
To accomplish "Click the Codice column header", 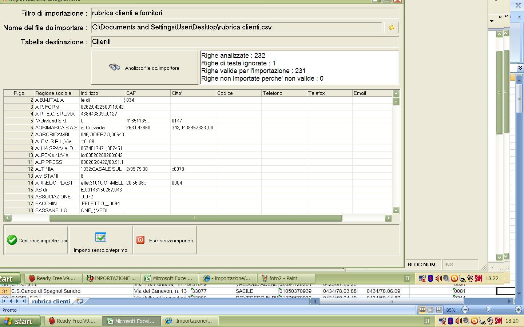I will tap(239, 93).
